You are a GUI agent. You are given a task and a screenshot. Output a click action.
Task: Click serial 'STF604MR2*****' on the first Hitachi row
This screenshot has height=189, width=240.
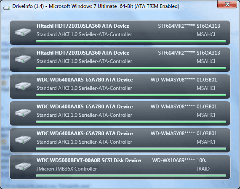tap(176, 26)
